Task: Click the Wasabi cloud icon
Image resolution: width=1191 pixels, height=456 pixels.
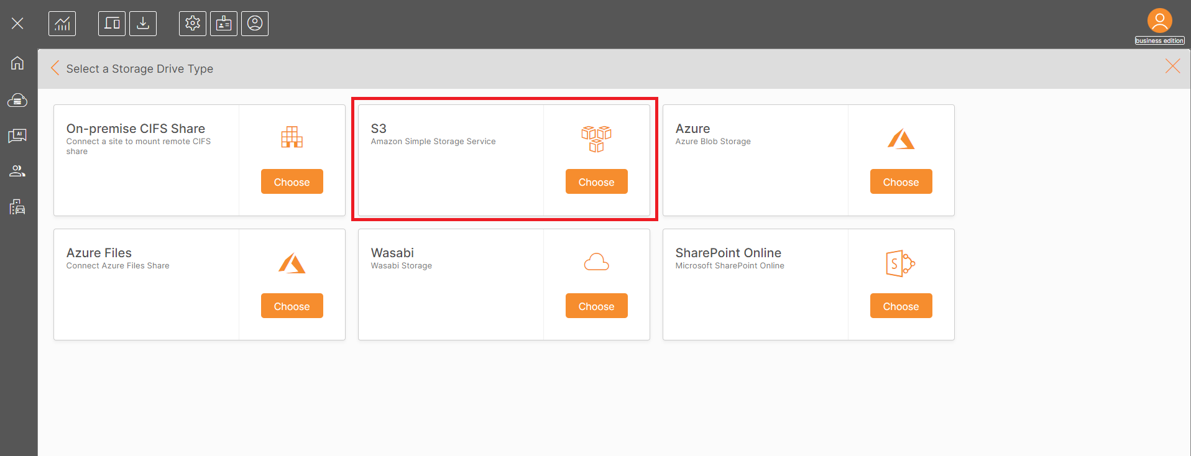Action: point(596,262)
